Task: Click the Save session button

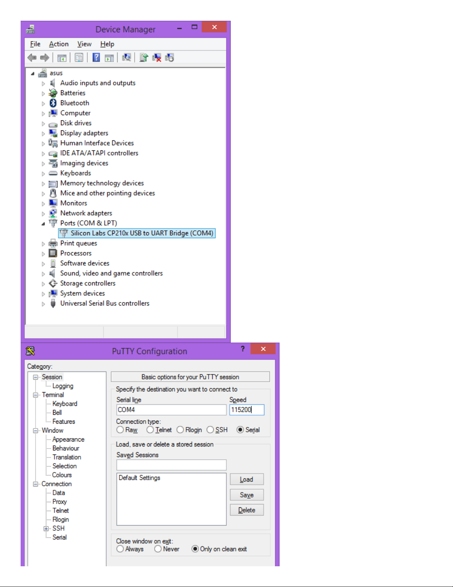Action: tap(247, 495)
